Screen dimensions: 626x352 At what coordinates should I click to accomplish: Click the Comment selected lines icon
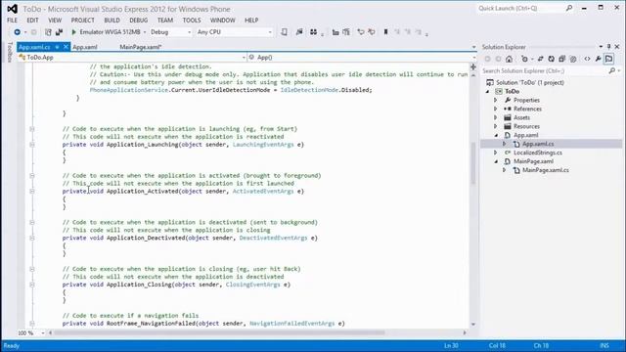(x=335, y=32)
